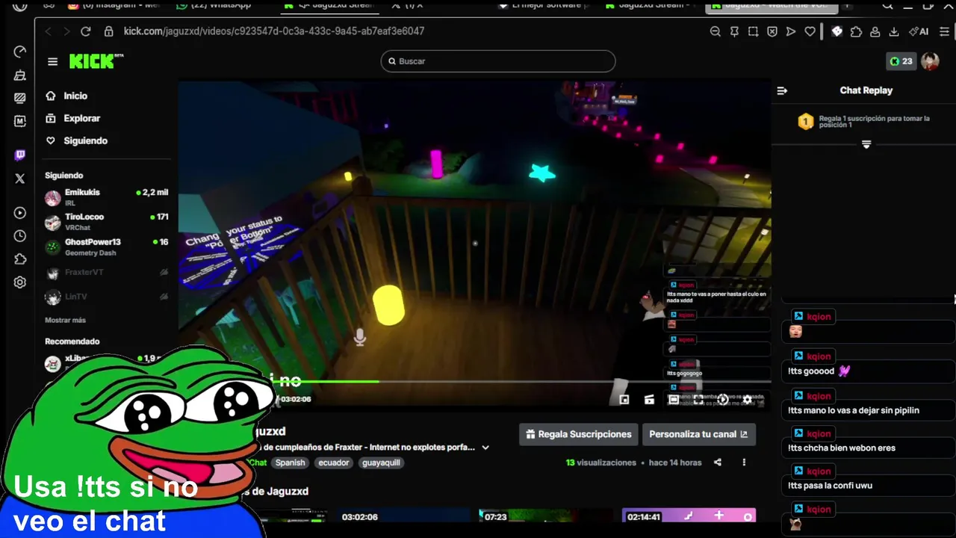956x538 pixels.
Task: Open Siguiendo in Kick sidebar
Action: (76, 140)
